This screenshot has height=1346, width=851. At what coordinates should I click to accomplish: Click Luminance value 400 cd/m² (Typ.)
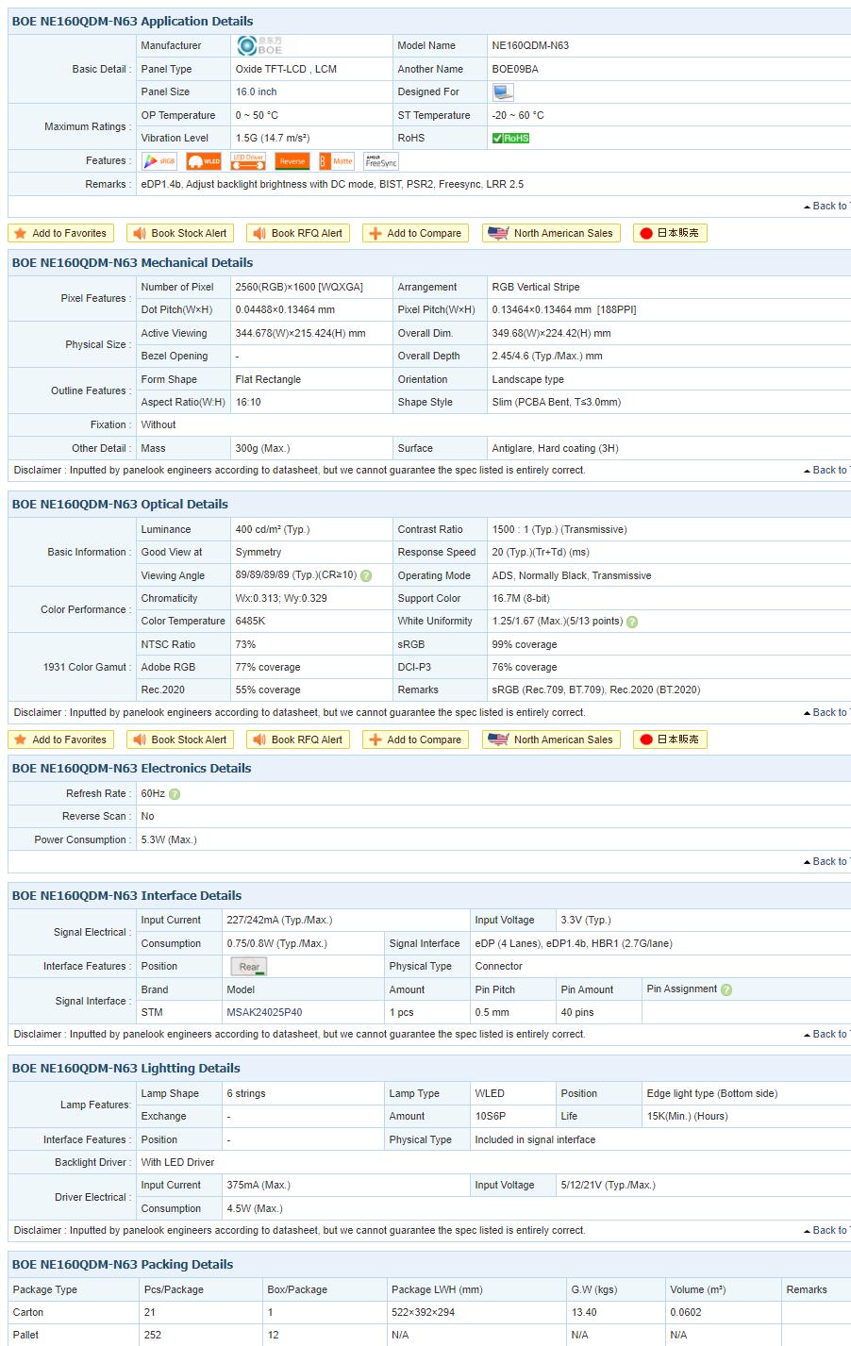[x=273, y=530]
